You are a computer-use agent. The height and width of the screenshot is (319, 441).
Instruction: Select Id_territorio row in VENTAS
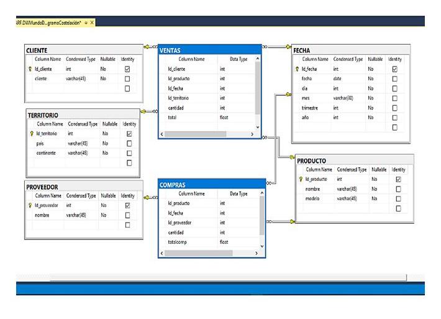[x=207, y=98]
